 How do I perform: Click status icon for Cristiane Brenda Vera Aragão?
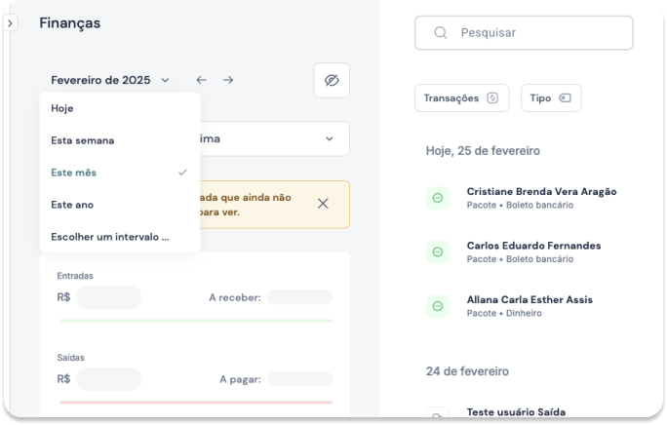(438, 198)
